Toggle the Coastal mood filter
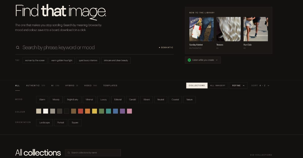The height and width of the screenshot is (158, 303). click(175, 100)
